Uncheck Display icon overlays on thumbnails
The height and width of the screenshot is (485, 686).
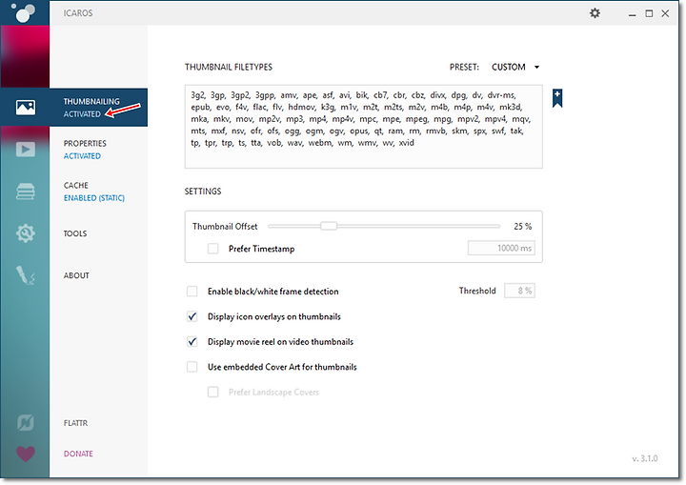pos(192,316)
